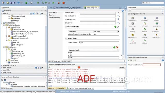Select the lifecycle component in the palette
Image resolution: width=165 pixels, height=93 pixels.
pyautogui.click(x=145, y=30)
